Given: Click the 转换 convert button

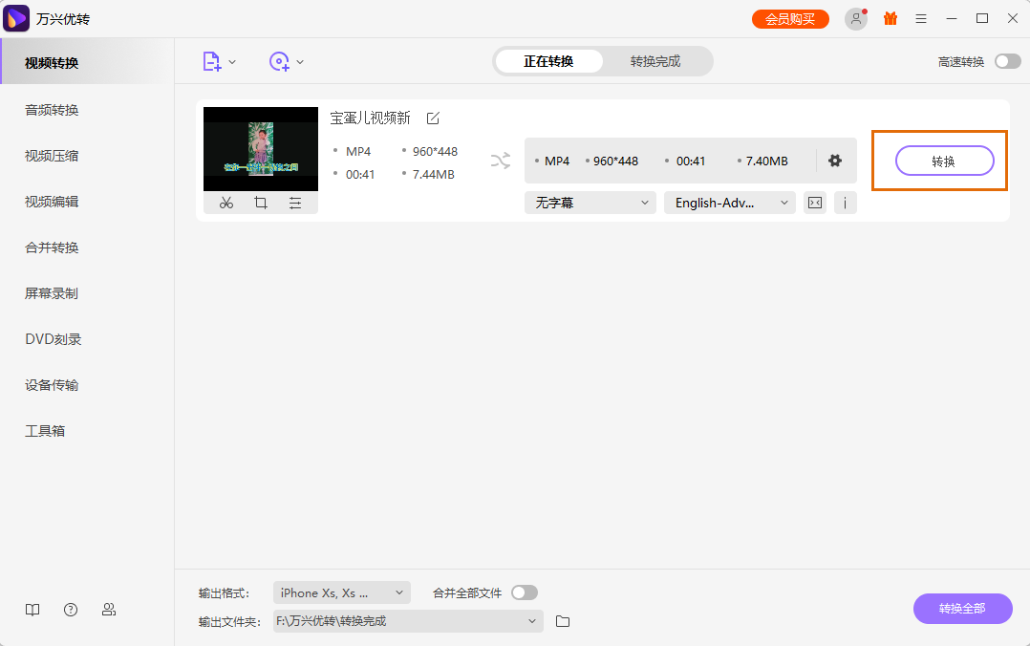Looking at the screenshot, I should pyautogui.click(x=944, y=161).
